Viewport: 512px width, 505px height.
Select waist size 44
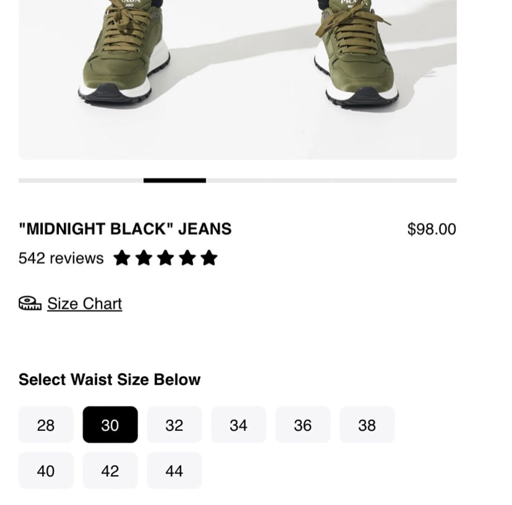click(174, 471)
